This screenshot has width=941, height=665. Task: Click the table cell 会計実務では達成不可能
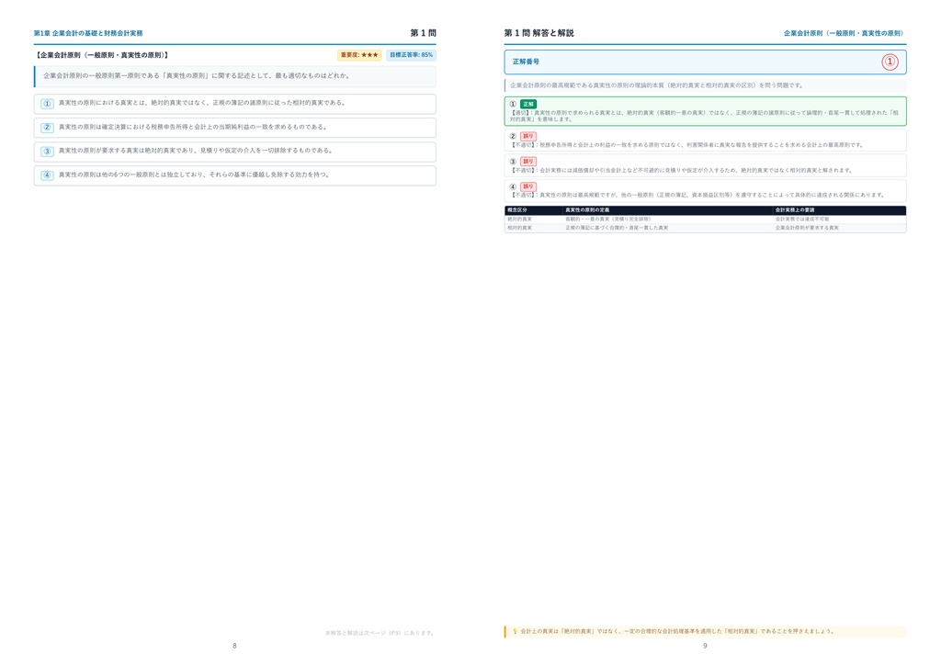click(x=801, y=220)
